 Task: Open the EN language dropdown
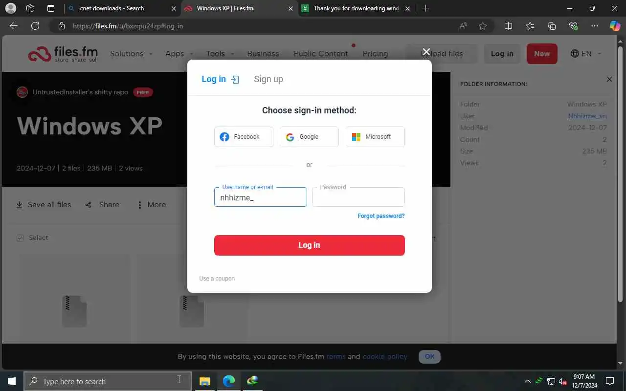586,54
